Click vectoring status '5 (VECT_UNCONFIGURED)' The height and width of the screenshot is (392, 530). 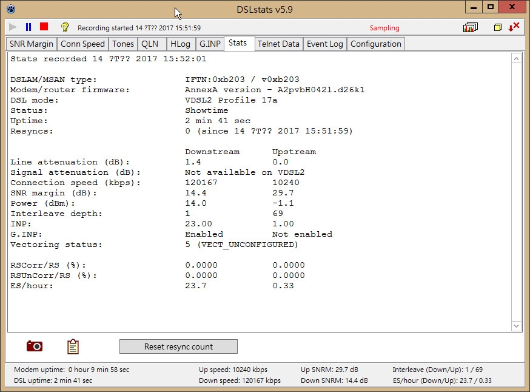click(x=242, y=245)
